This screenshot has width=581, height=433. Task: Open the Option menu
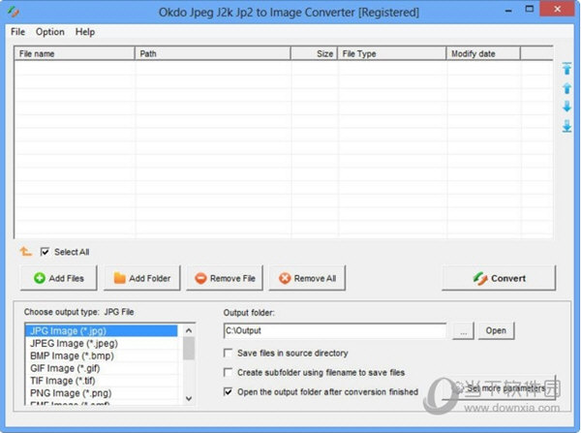coord(50,32)
